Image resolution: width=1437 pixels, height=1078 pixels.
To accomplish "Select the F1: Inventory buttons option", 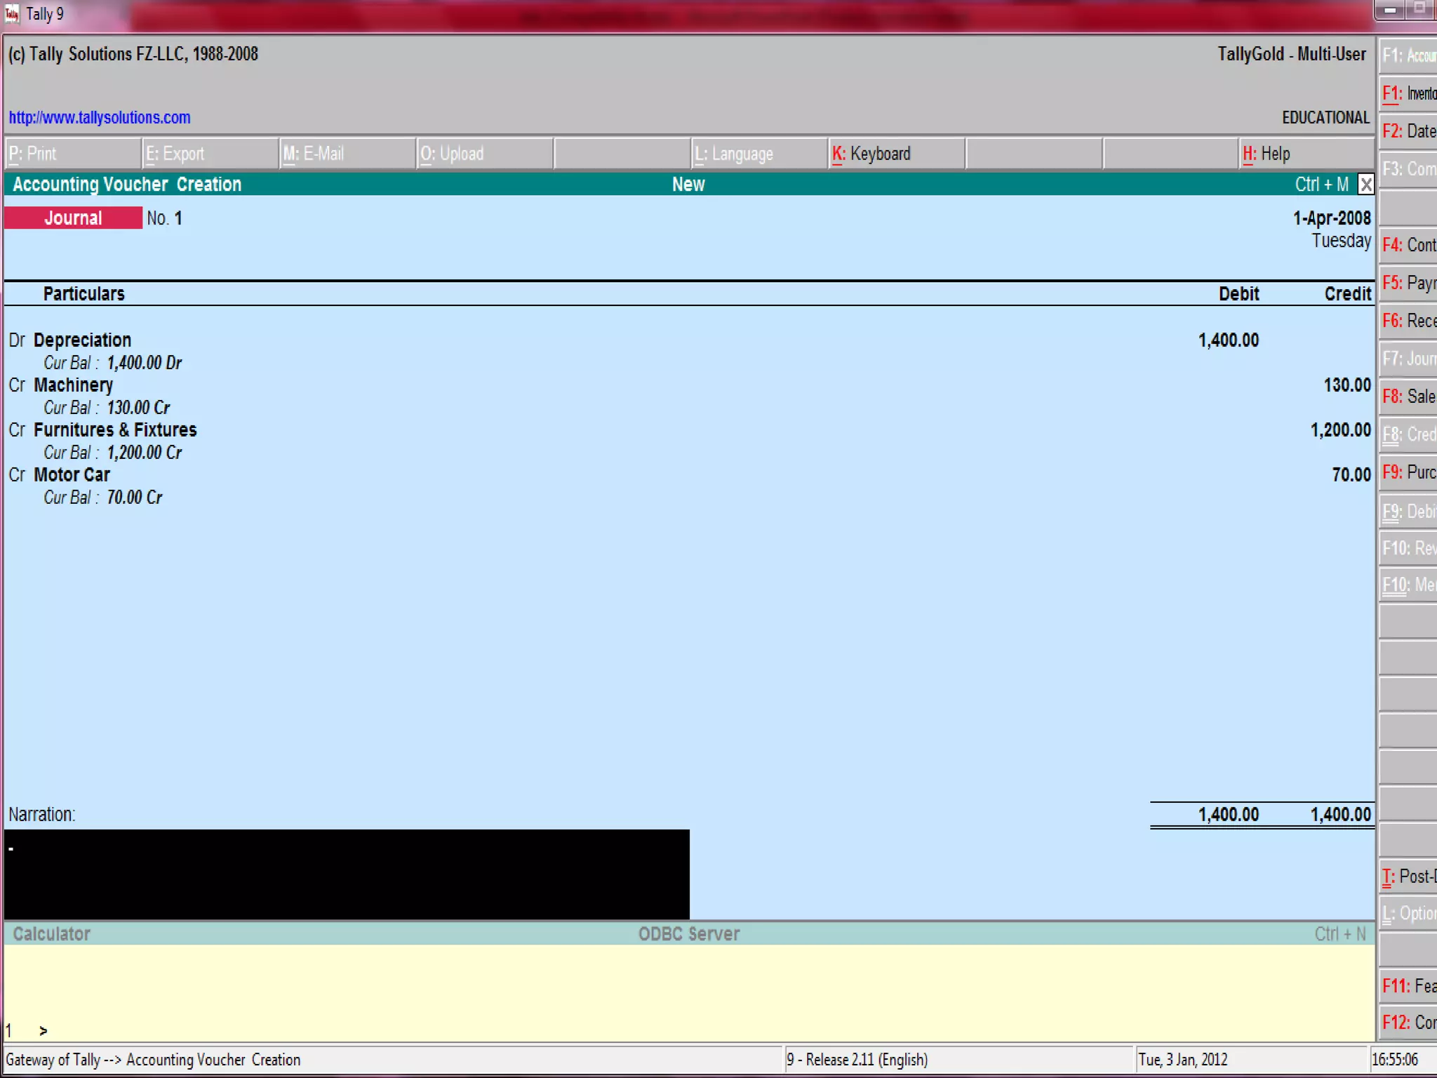I will pyautogui.click(x=1408, y=93).
